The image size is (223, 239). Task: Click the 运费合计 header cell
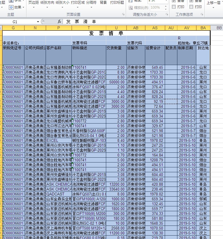pyautogui.click(x=155, y=55)
